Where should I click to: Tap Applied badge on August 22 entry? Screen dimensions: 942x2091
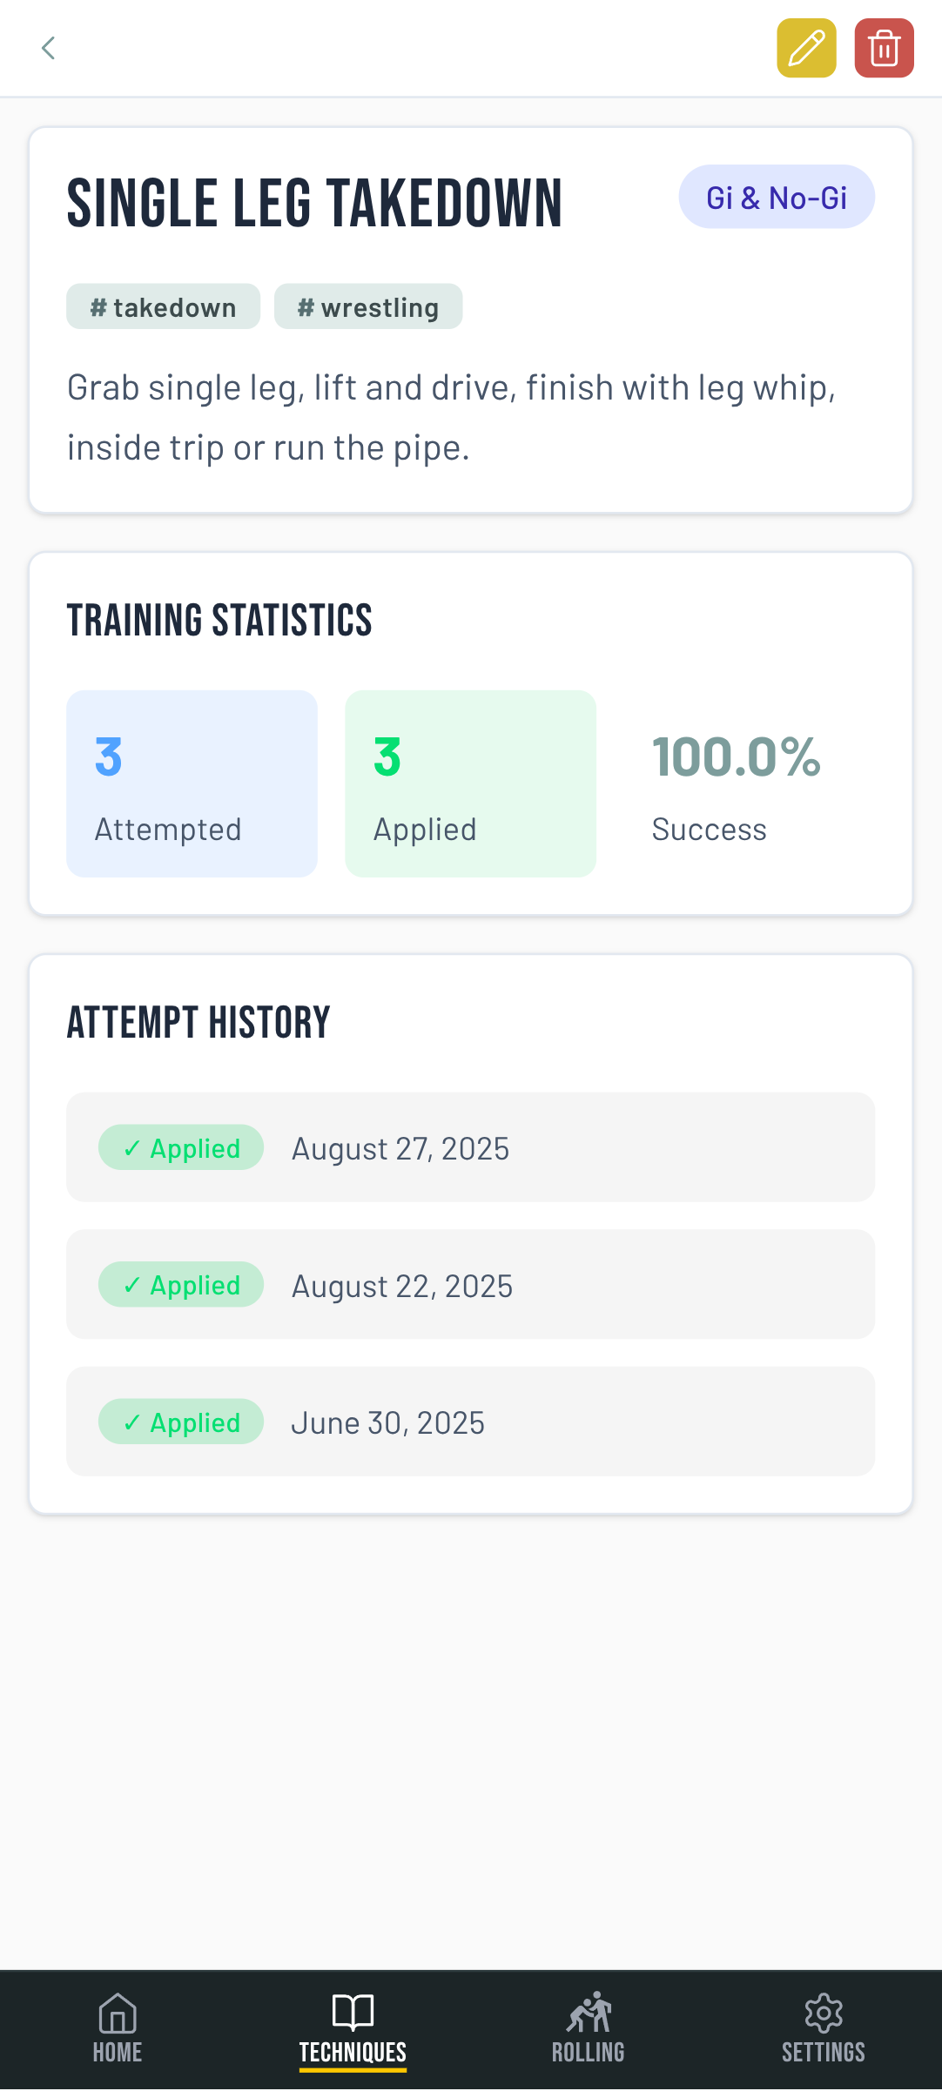[181, 1285]
